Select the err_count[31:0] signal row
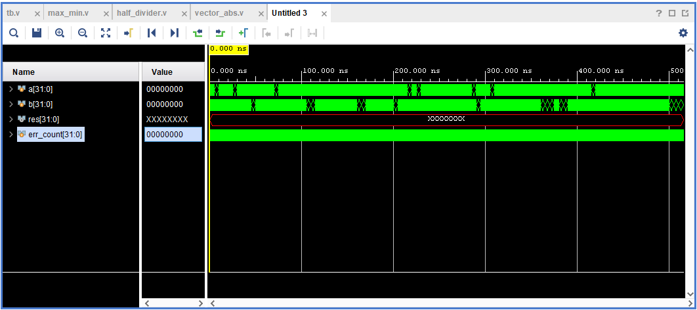 pyautogui.click(x=55, y=134)
